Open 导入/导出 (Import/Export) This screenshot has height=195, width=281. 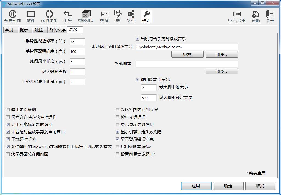(237, 16)
